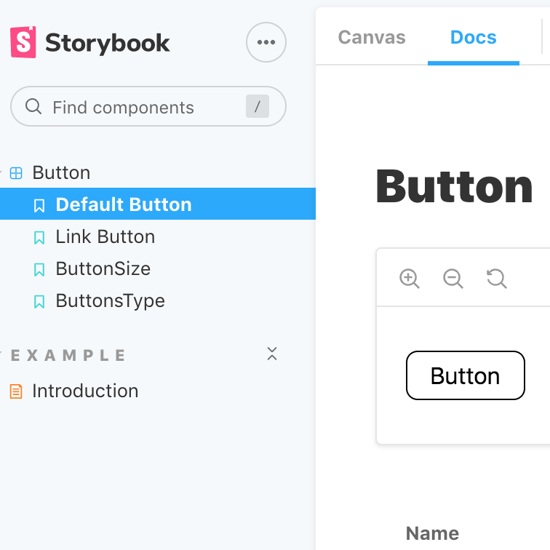Select the Docs tab
Screen dimensions: 550x550
point(473,37)
